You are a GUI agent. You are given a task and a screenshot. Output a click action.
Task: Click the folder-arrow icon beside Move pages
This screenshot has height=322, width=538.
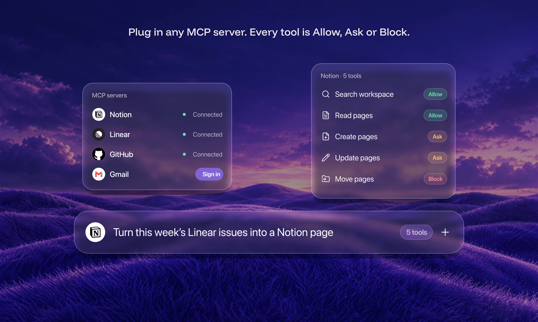coord(326,179)
